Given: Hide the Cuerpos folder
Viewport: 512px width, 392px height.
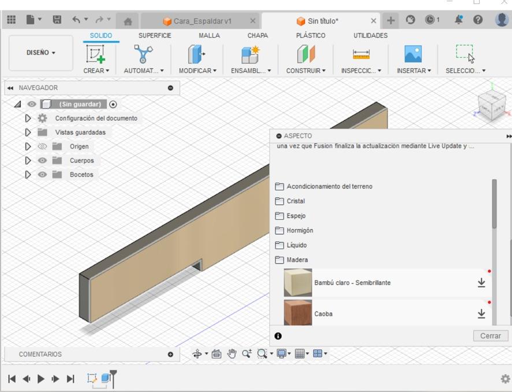Looking at the screenshot, I should 42,160.
